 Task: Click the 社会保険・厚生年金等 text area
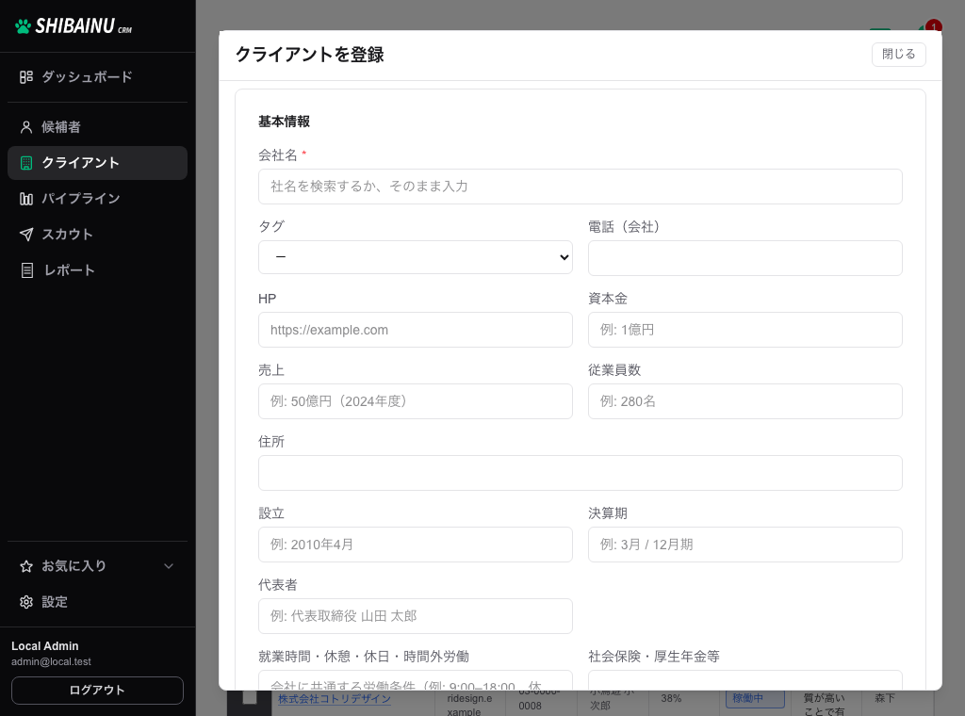pyautogui.click(x=745, y=680)
